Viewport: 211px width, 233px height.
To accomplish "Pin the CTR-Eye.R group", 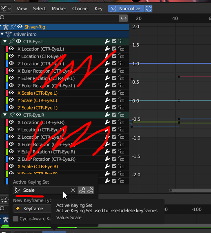I will point(12,115).
